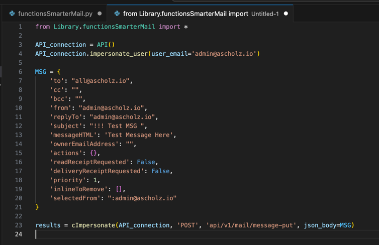The height and width of the screenshot is (245, 379).
Task: Click unsaved dot on functionsSmarterMail.py tab
Action: (x=100, y=14)
